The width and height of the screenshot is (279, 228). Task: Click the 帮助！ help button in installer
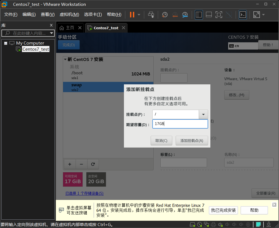point(268,45)
